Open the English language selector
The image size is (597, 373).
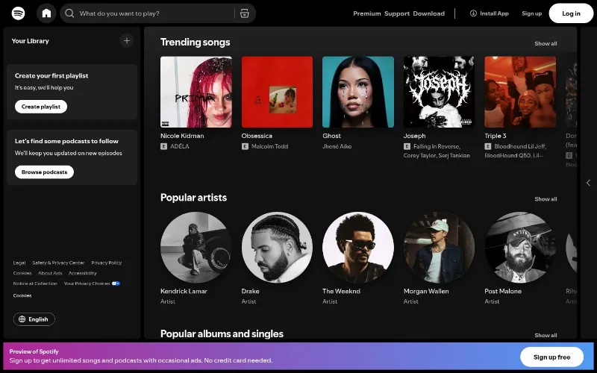click(34, 319)
